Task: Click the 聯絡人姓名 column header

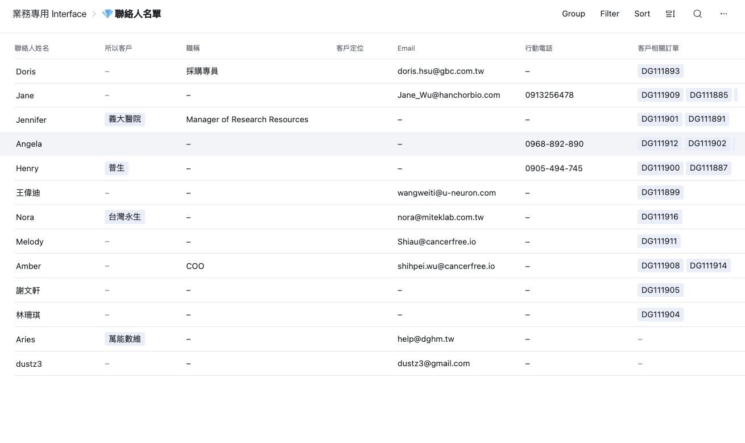Action: (32, 48)
